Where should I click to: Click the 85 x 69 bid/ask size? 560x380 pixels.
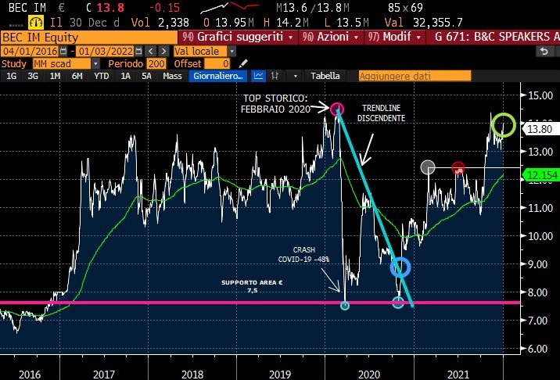[x=405, y=8]
